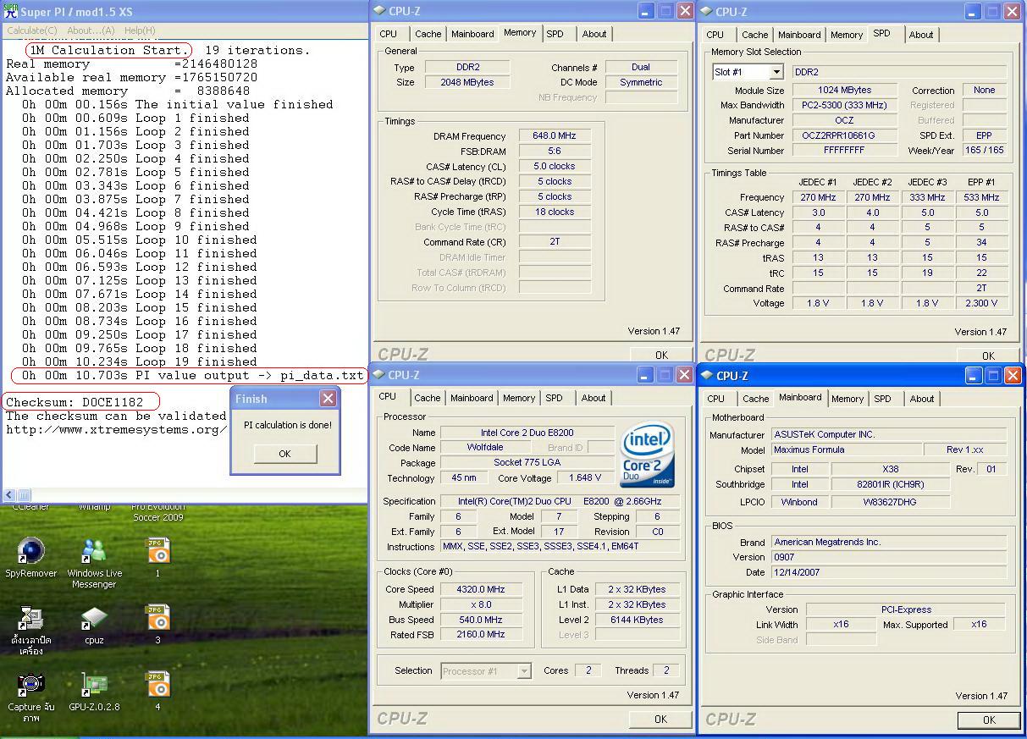Screen dimensions: 1027x739
Task: Expand the Processor #1 selection dropdown
Action: [x=524, y=671]
